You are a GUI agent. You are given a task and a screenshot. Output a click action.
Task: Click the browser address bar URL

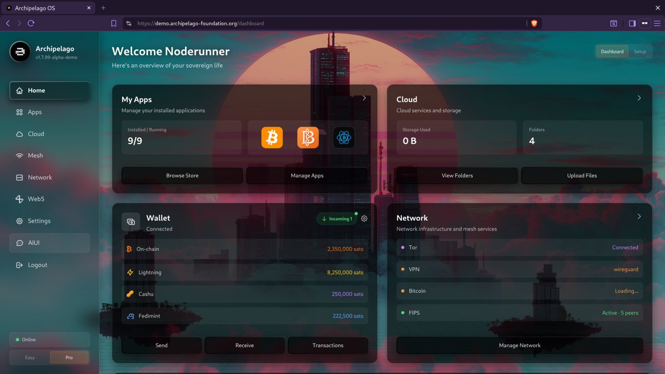coord(201,23)
